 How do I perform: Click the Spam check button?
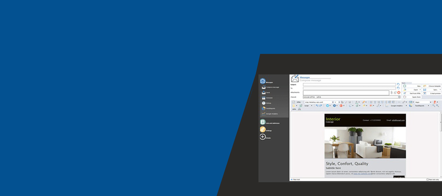pyautogui.click(x=412, y=97)
